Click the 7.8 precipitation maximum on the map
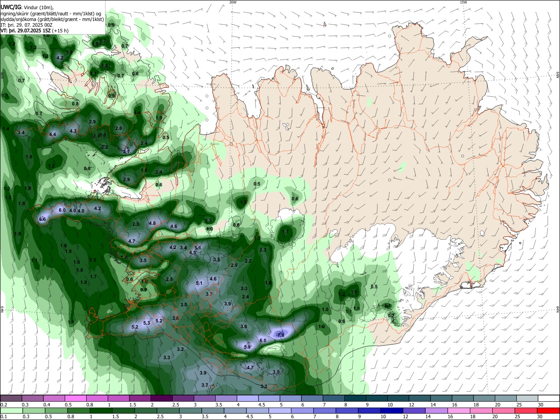The height and width of the screenshot is (420, 560). pyautogui.click(x=281, y=335)
